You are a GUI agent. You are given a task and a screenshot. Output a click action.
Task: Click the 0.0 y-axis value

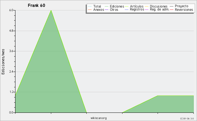[11, 112]
